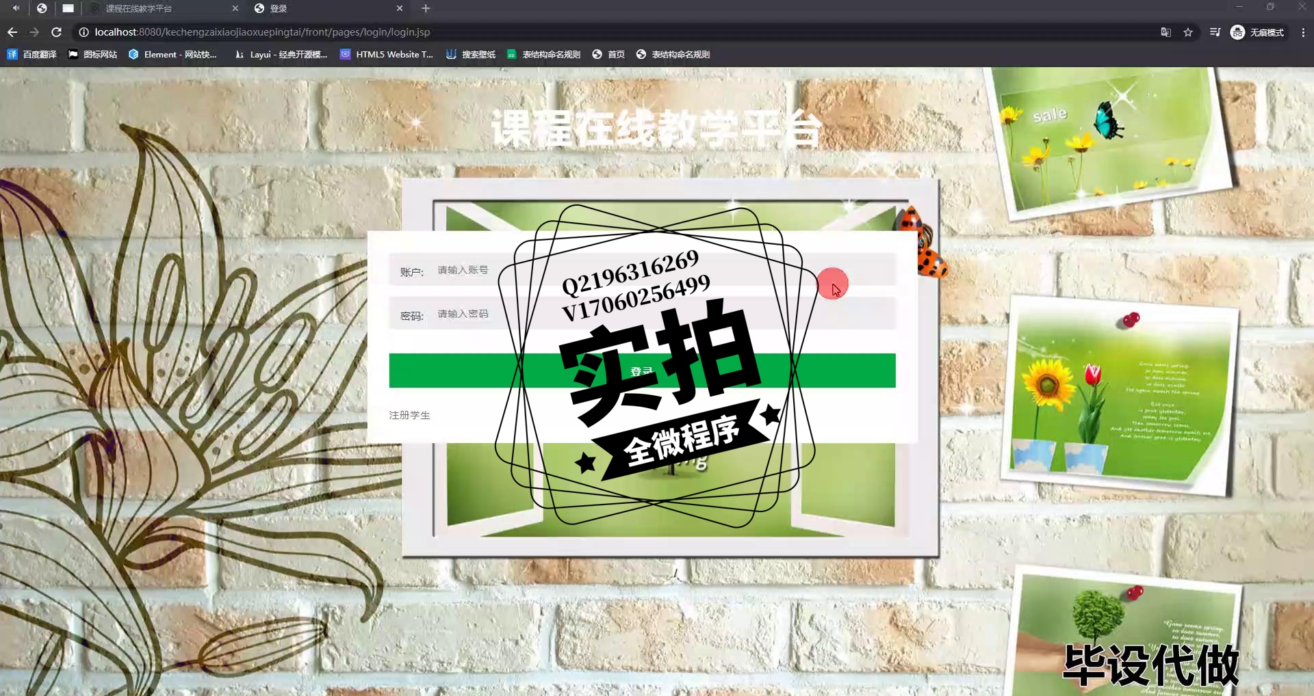The image size is (1314, 696).
Task: Close the 课程在线教学平台 tab
Action: (235, 8)
